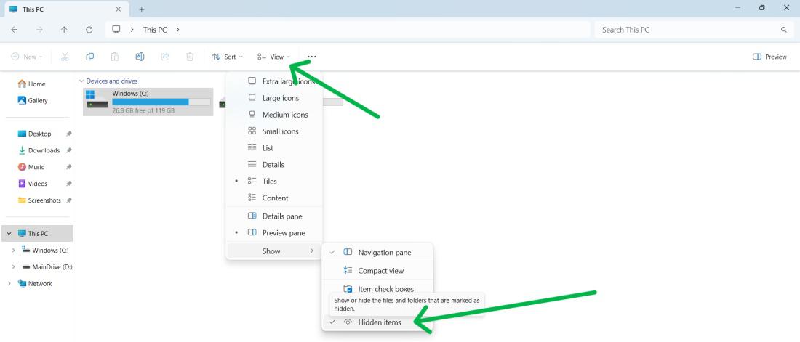Click chevron before This PC in address bar
The image size is (800, 342).
click(132, 30)
